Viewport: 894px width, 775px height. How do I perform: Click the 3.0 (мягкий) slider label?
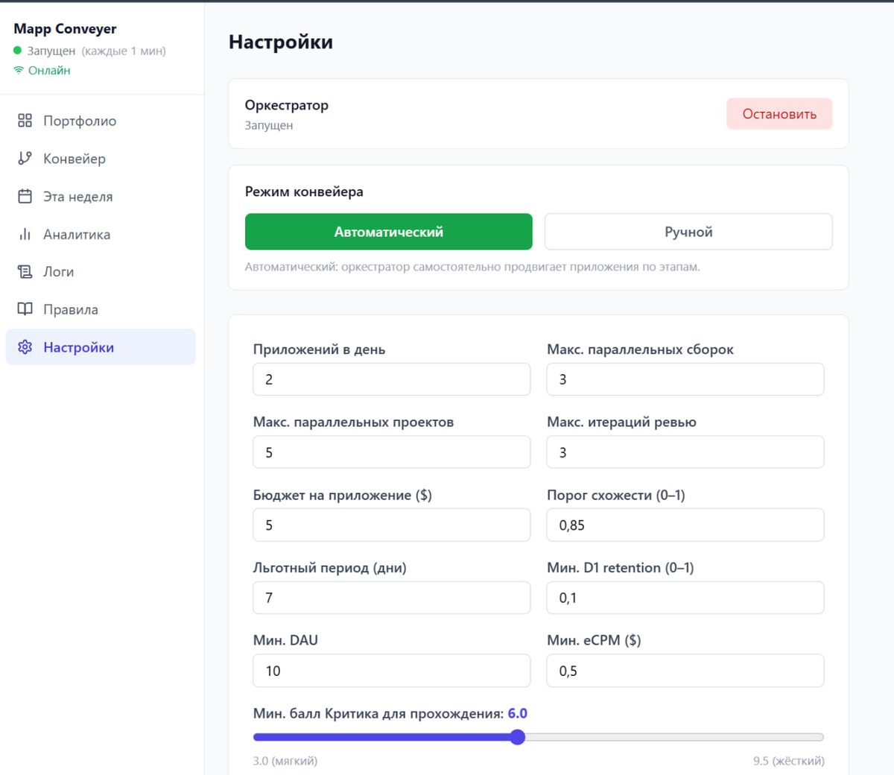[x=285, y=761]
